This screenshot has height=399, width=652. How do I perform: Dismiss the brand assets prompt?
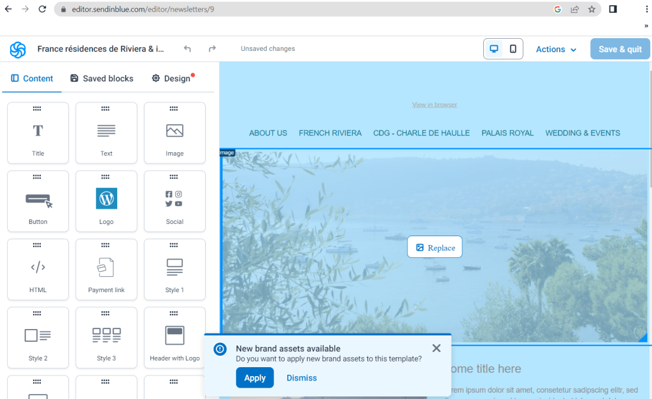(x=301, y=378)
